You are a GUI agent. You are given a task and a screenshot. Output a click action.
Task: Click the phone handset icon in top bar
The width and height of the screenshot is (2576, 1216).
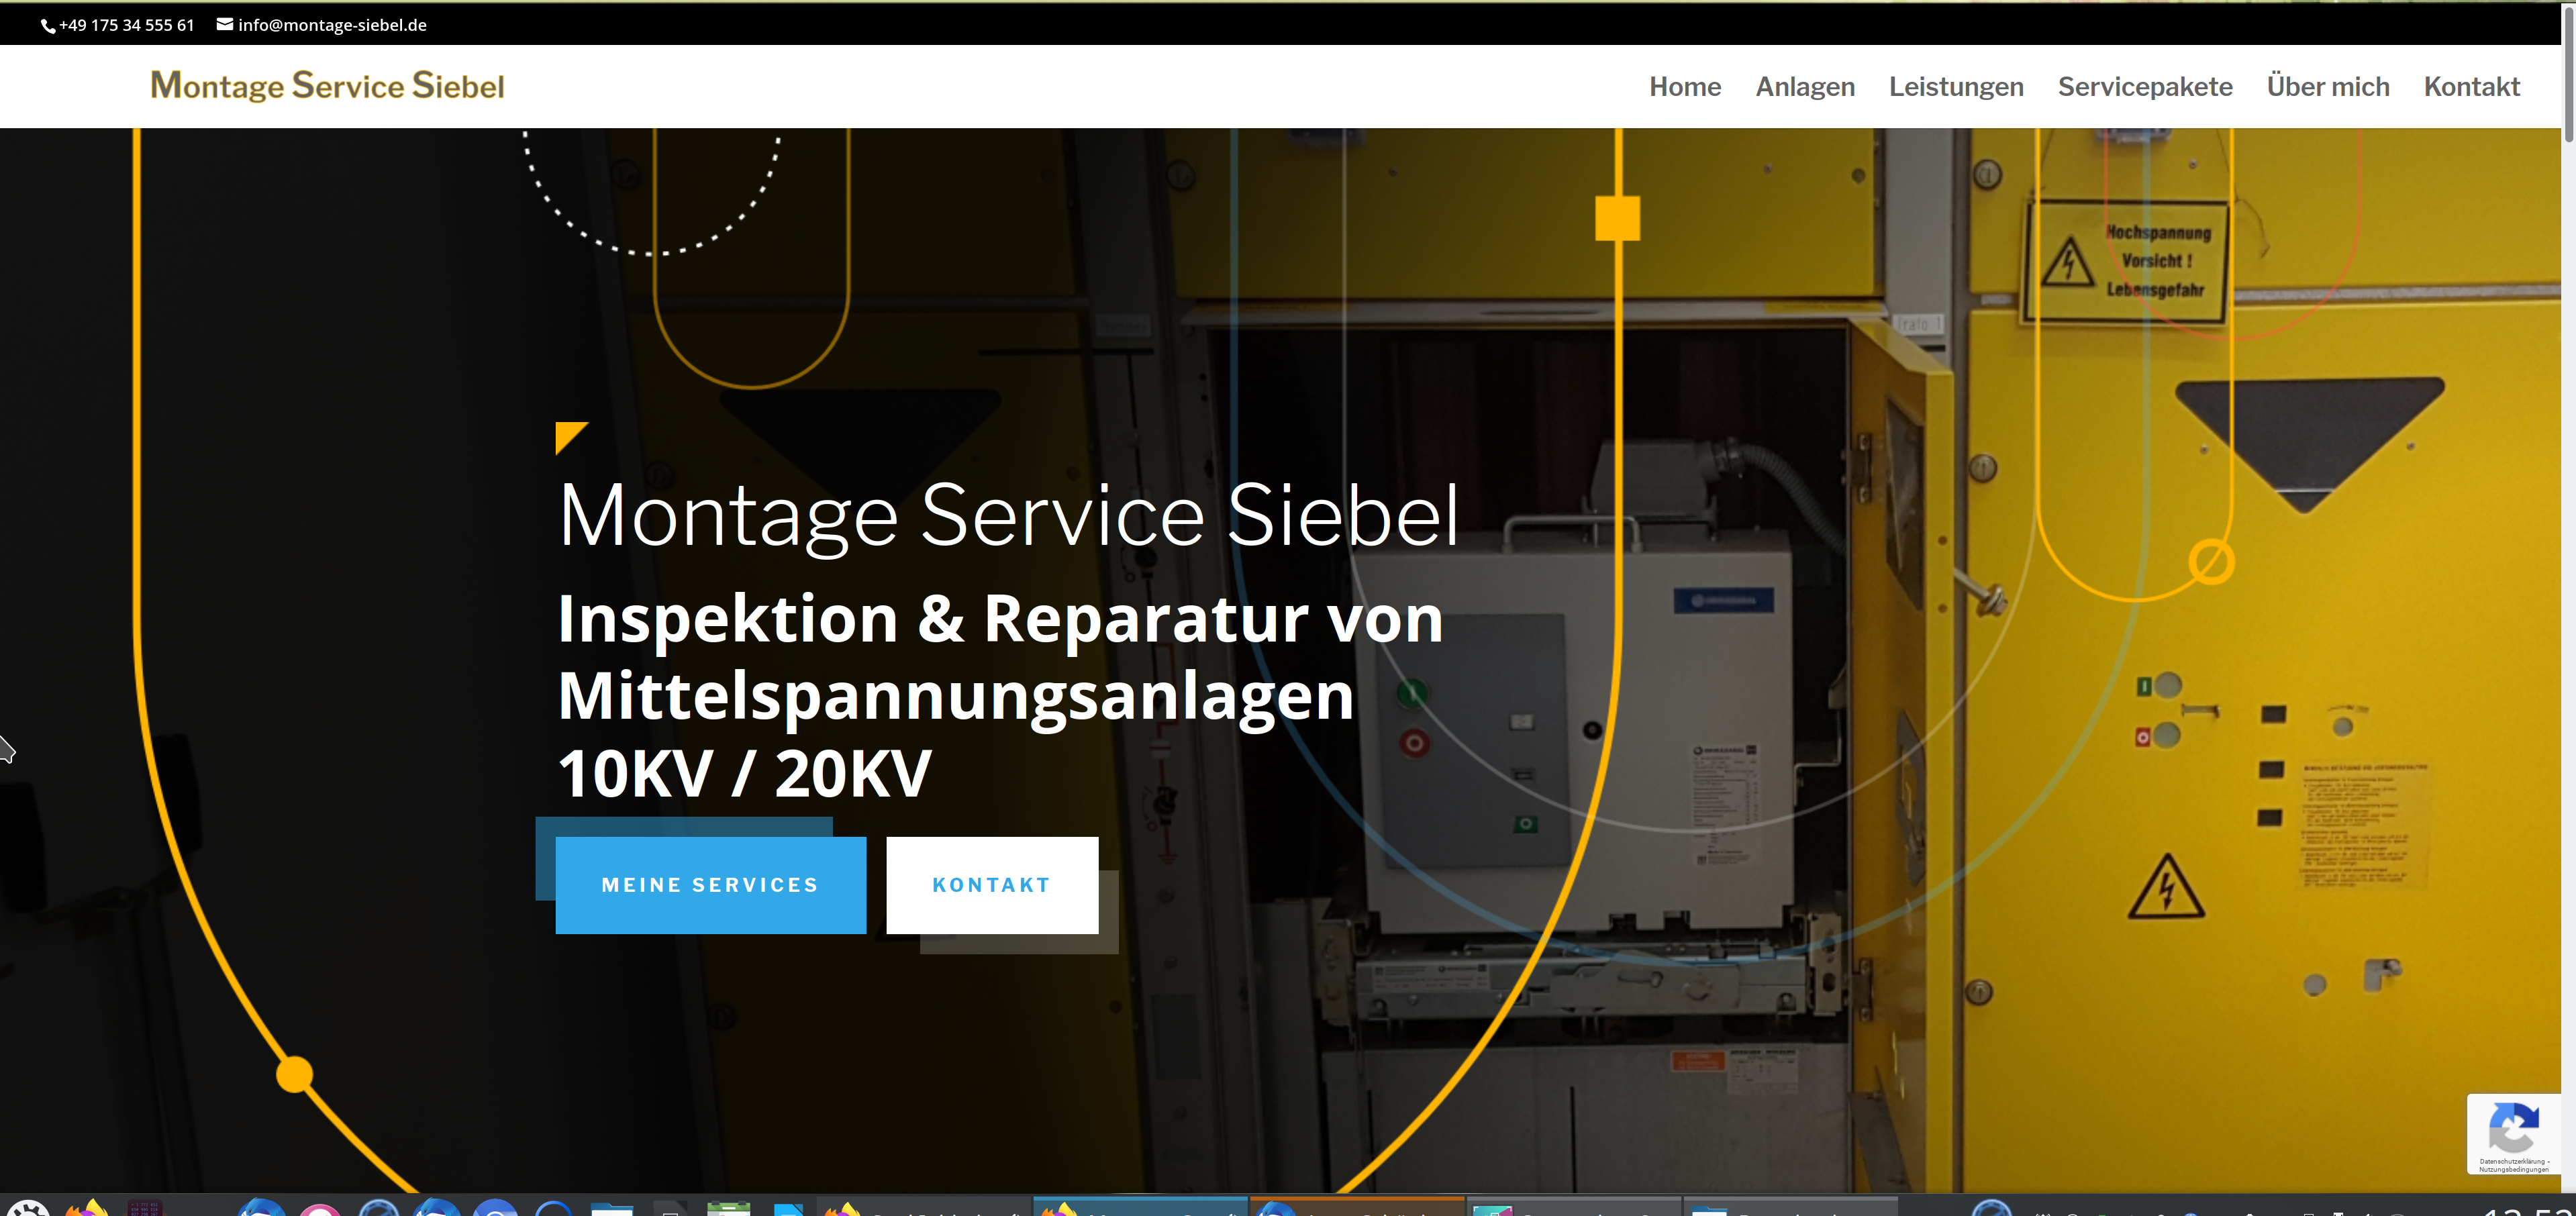48,26
